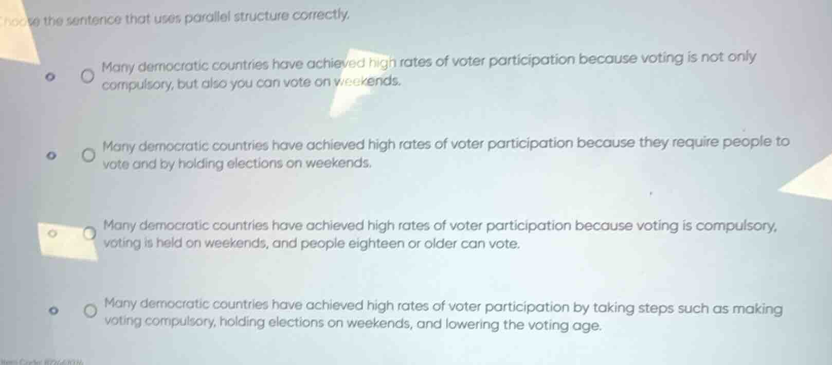Click the small dot icon beside the fourth answer

click(51, 311)
